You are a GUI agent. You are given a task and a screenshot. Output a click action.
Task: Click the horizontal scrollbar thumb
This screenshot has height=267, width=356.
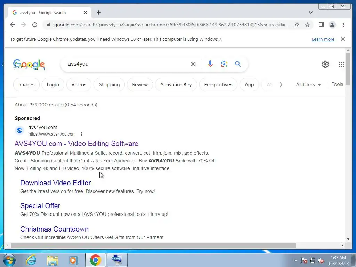click(153, 245)
